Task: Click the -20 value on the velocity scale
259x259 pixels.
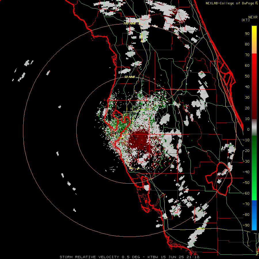Action: coord(246,151)
